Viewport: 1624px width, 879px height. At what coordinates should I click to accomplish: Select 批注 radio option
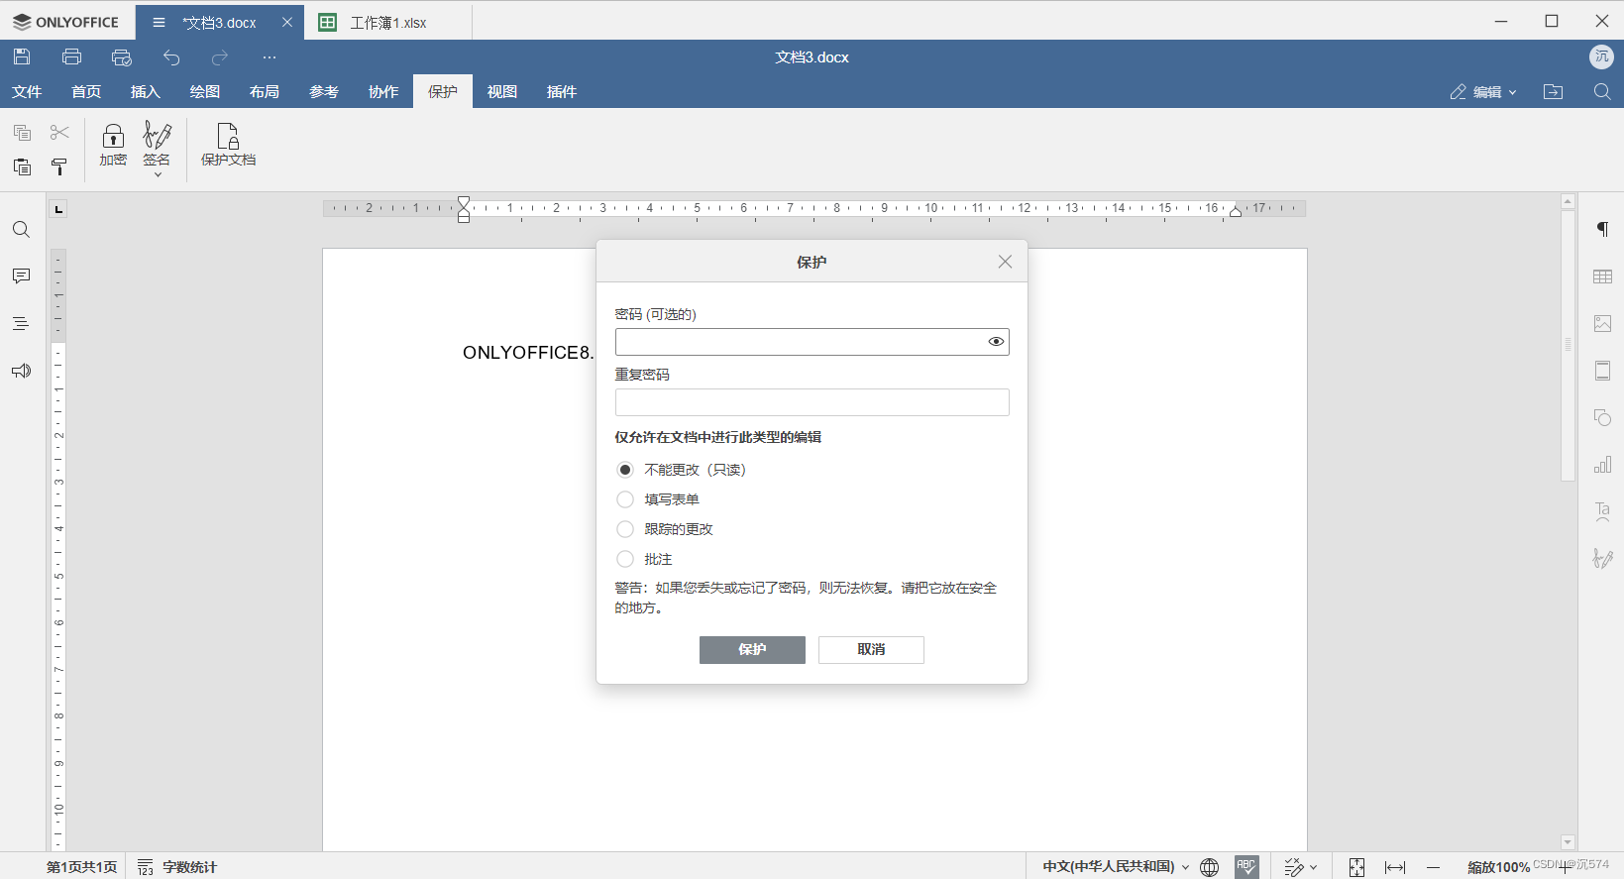[x=625, y=559]
